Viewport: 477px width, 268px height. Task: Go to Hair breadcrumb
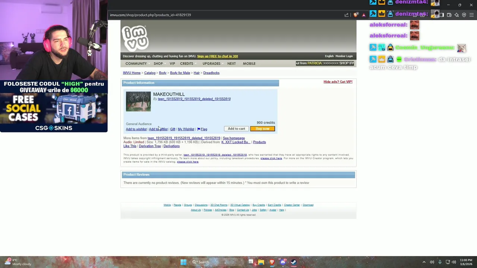196,73
